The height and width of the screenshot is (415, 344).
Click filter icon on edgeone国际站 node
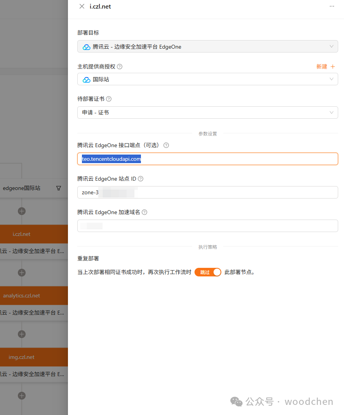click(x=59, y=188)
